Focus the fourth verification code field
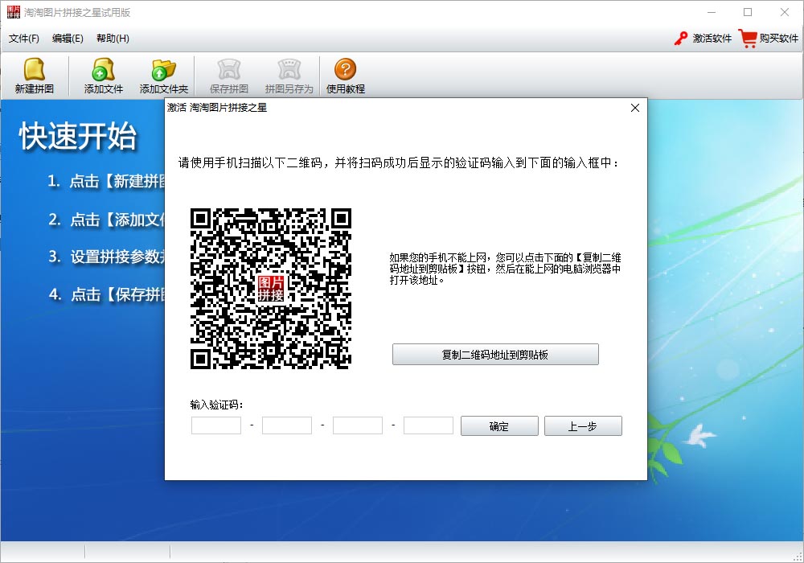The width and height of the screenshot is (804, 563). pyautogui.click(x=429, y=425)
